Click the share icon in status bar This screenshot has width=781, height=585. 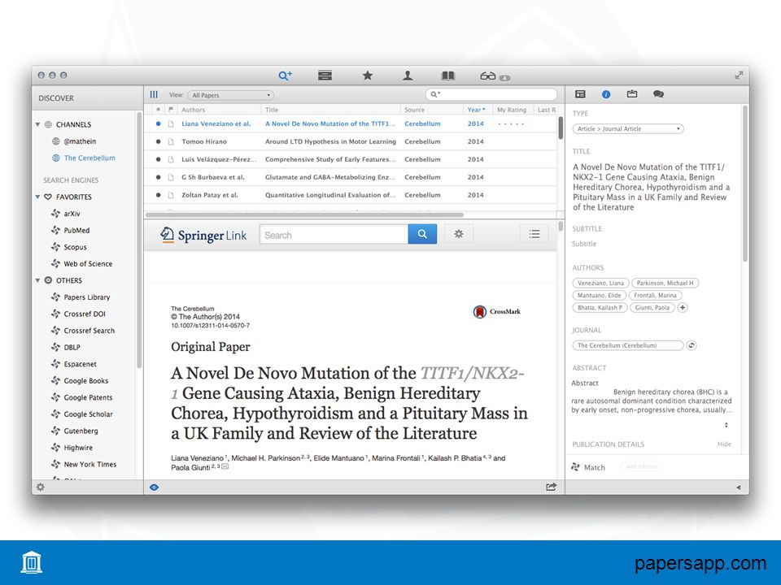coord(551,487)
